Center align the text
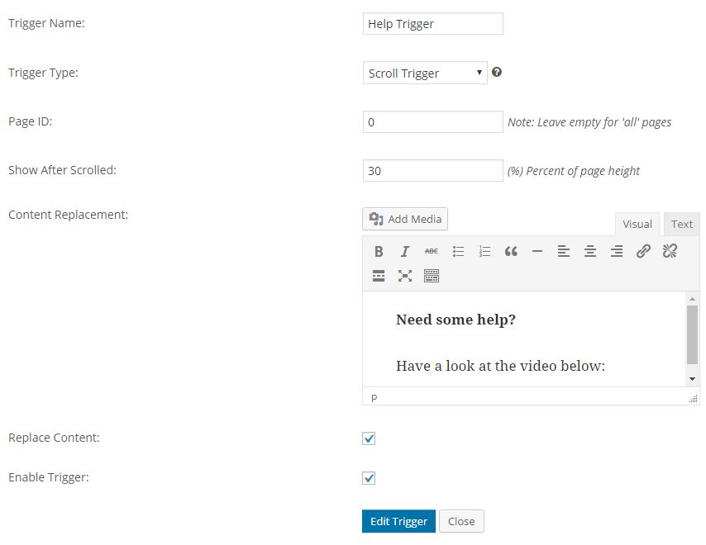This screenshot has height=545, width=706. pos(590,252)
